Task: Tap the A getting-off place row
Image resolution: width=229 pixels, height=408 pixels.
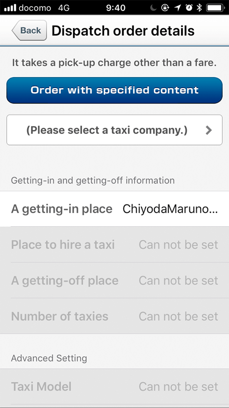Action: coord(114,280)
